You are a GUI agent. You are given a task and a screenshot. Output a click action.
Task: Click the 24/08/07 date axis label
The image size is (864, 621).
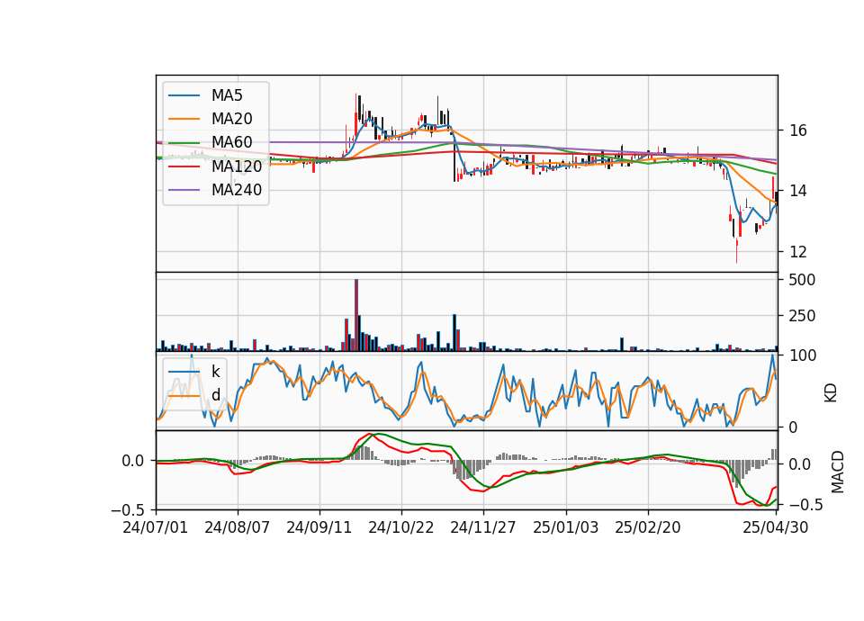point(238,527)
